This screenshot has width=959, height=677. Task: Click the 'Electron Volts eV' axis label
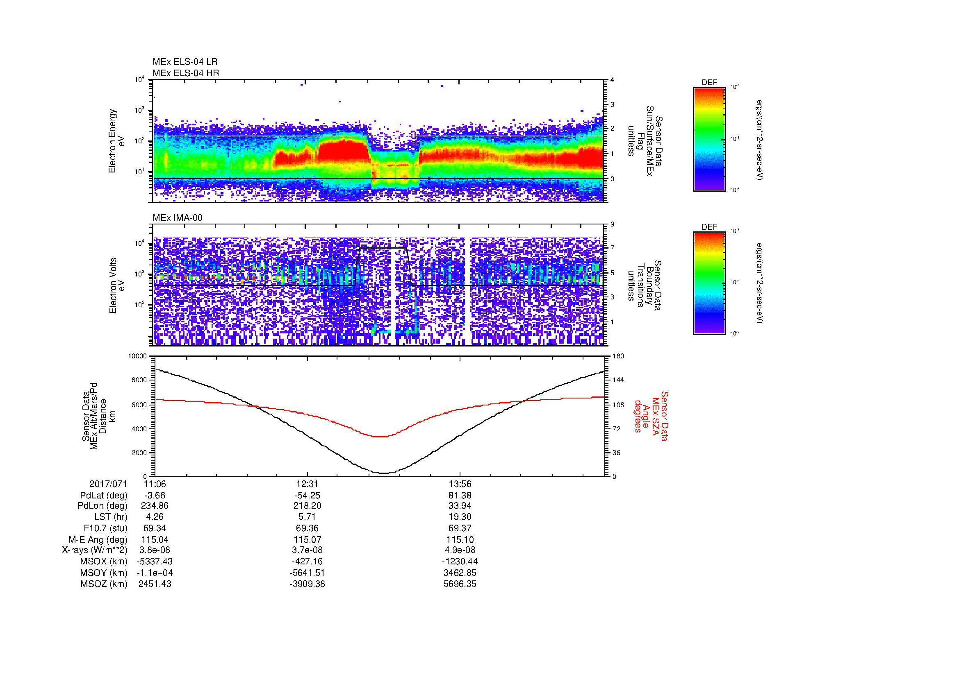point(117,286)
